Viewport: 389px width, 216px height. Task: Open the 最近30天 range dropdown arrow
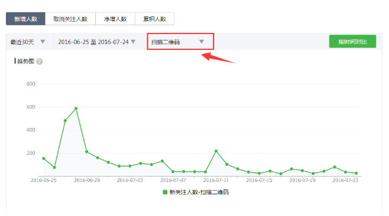pos(43,42)
